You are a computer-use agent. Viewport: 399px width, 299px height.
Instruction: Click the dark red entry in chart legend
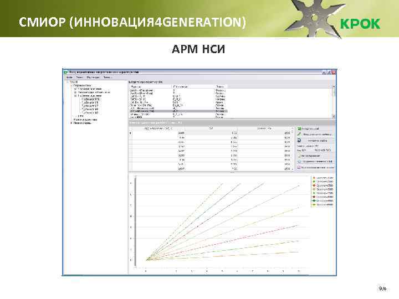323,197
